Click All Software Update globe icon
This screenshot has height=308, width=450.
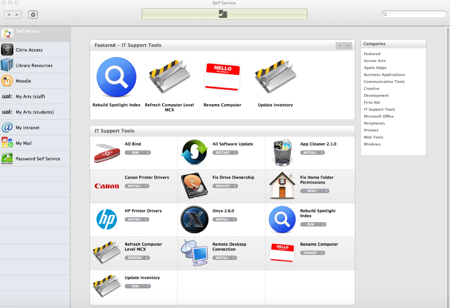[195, 152]
